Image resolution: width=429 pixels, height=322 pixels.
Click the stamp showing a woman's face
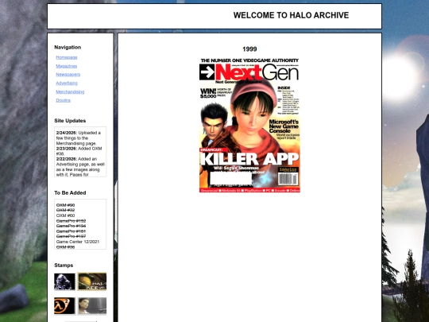[92, 306]
